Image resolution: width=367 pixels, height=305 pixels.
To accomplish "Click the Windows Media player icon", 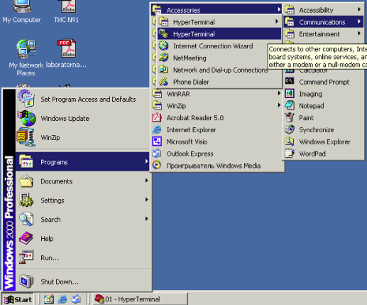I will [x=157, y=165].
